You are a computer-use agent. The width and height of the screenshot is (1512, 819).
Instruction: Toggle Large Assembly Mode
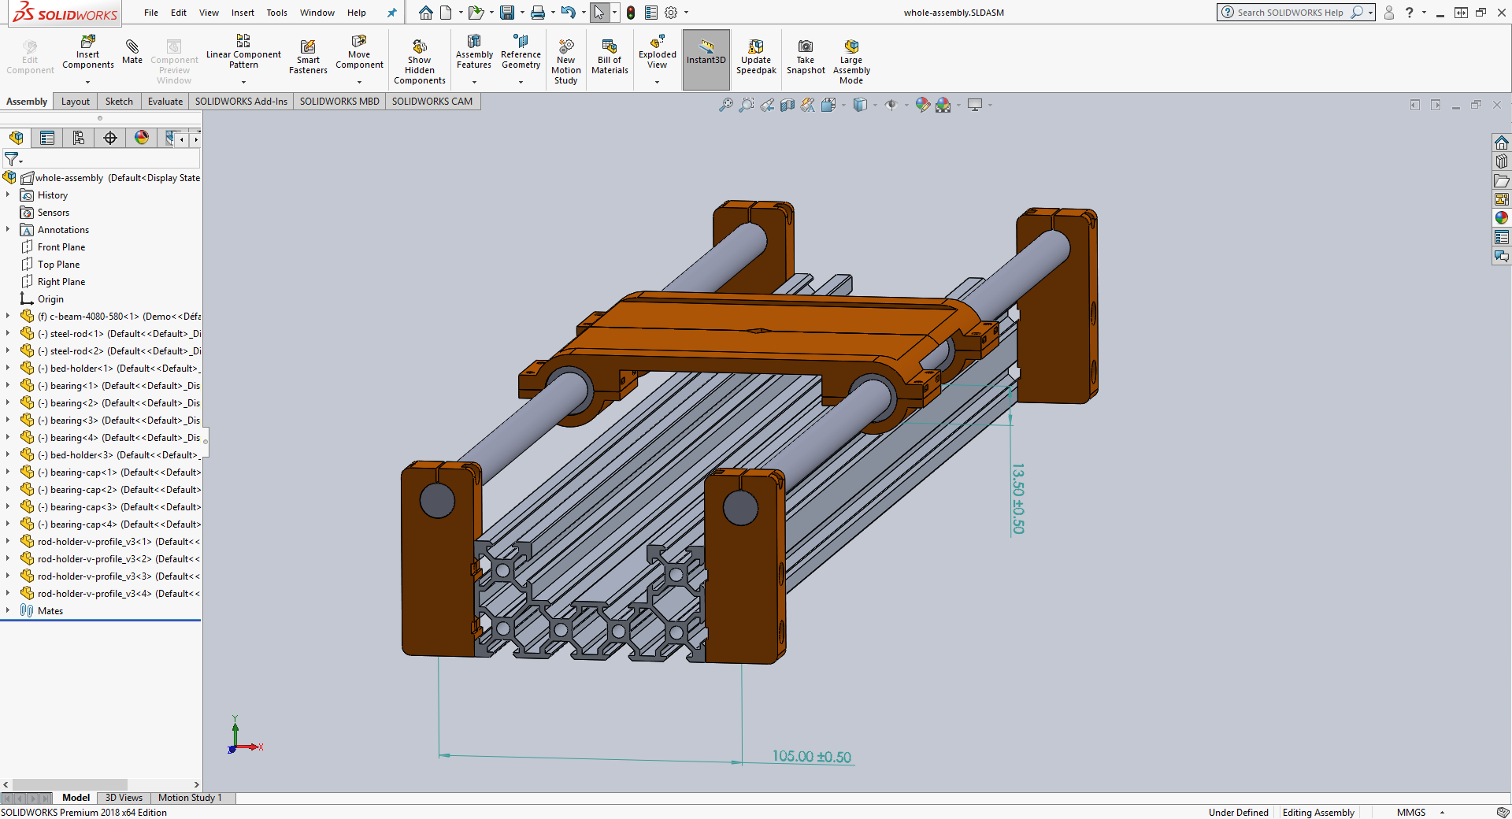coord(851,62)
